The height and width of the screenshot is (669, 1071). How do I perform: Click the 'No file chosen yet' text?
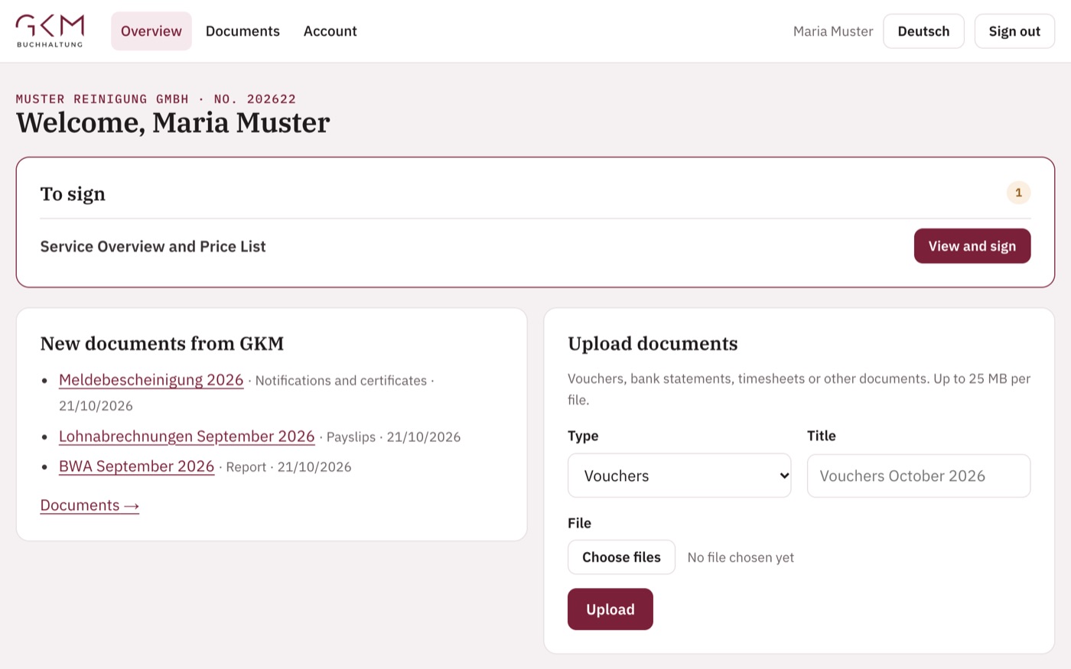pos(741,557)
